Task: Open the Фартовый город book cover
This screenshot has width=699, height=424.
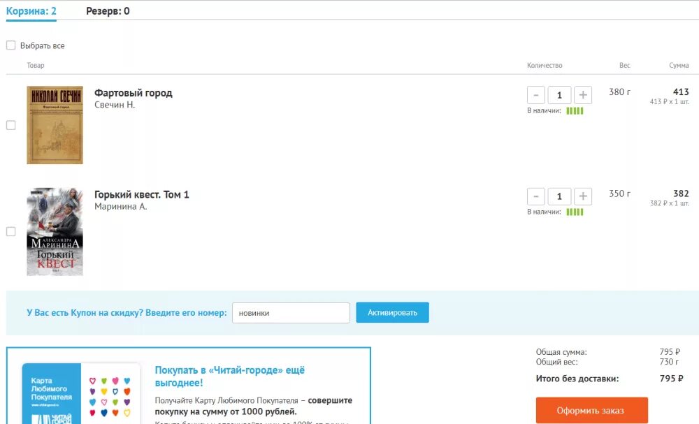Action: pos(55,125)
